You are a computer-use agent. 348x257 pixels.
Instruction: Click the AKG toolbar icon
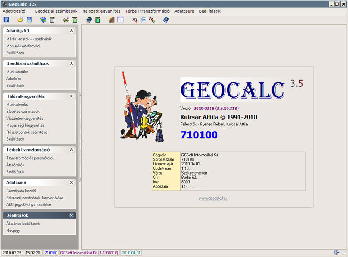[152, 20]
